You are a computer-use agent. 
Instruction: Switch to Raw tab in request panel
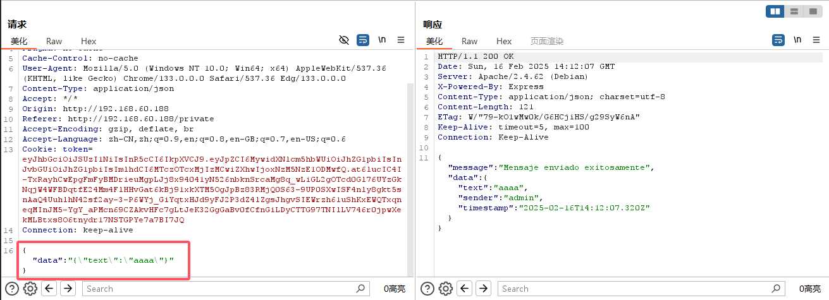54,41
